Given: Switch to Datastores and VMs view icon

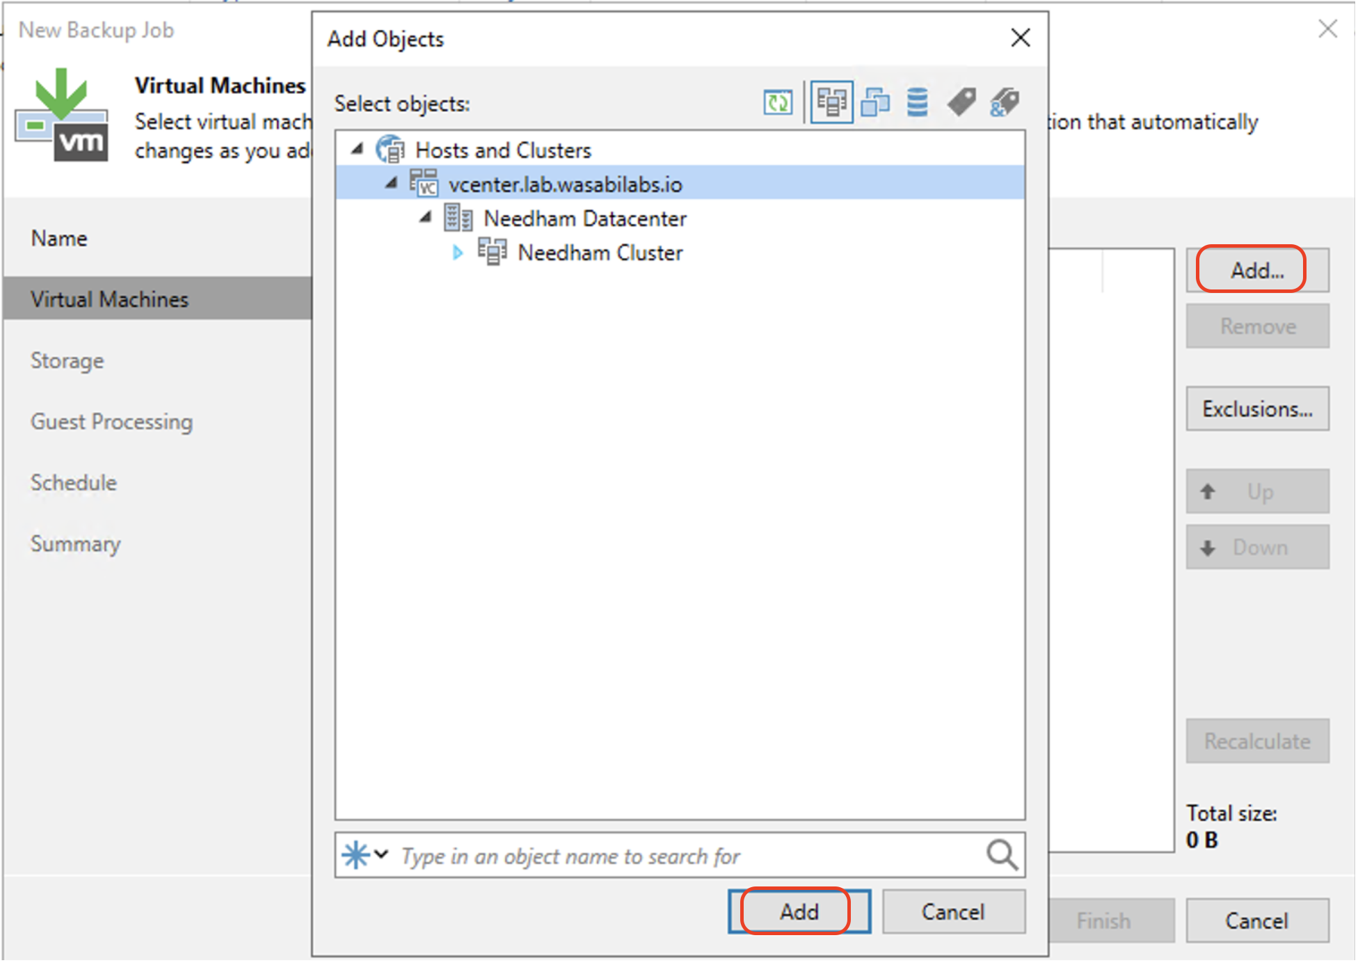Looking at the screenshot, I should [x=918, y=103].
